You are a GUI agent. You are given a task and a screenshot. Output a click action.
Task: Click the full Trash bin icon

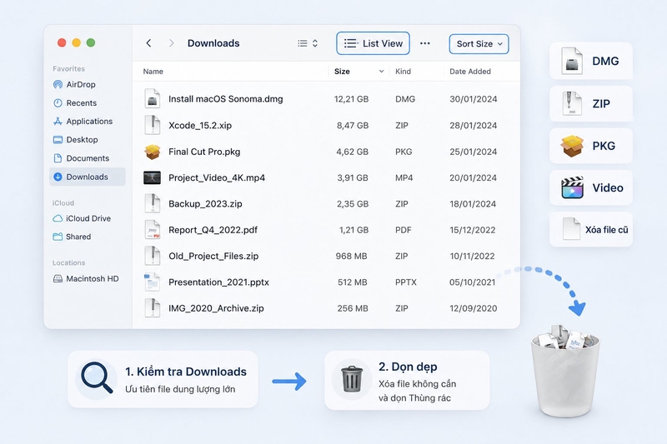[565, 371]
